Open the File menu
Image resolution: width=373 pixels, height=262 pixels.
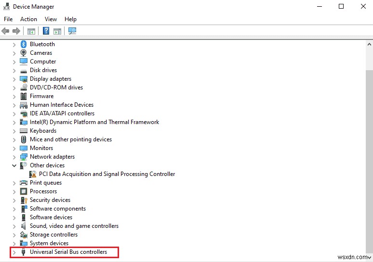pos(8,19)
